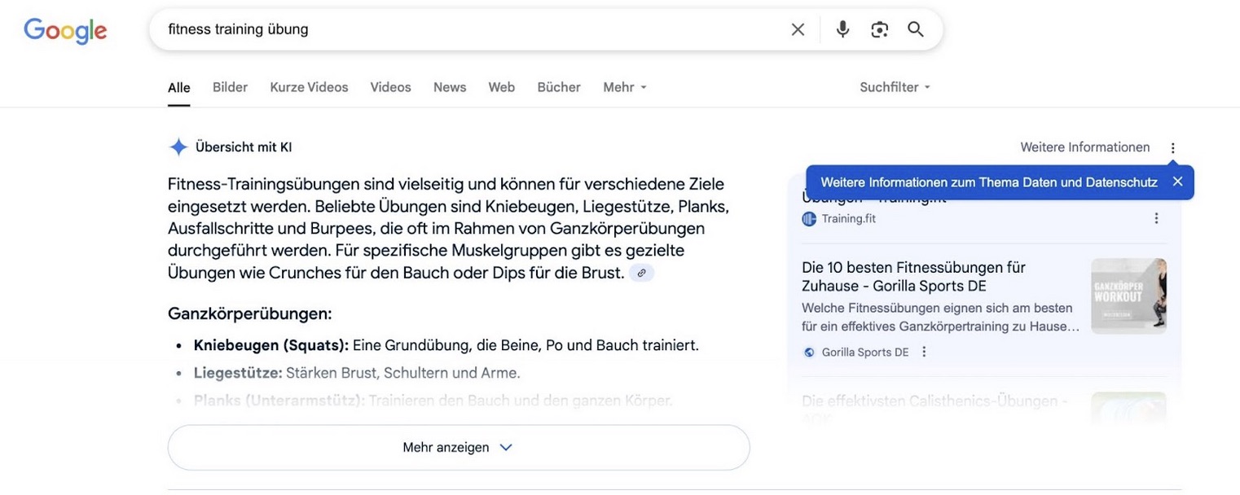Click the Ganzkörperübungen: heading
The width and height of the screenshot is (1240, 495).
(x=250, y=313)
